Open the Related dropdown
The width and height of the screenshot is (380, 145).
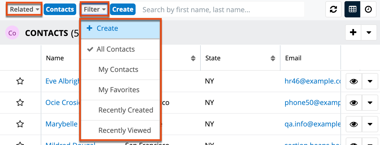click(24, 10)
